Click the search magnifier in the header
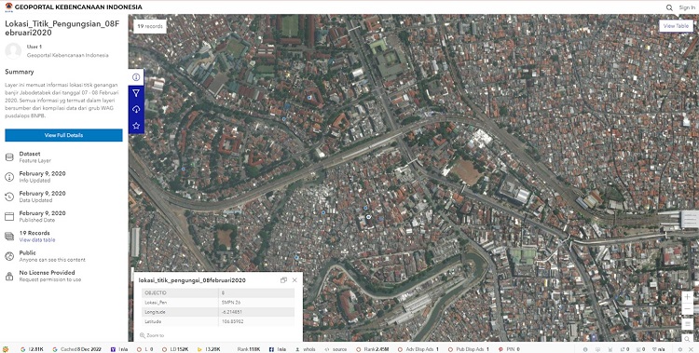The width and height of the screenshot is (699, 353). [x=669, y=7]
